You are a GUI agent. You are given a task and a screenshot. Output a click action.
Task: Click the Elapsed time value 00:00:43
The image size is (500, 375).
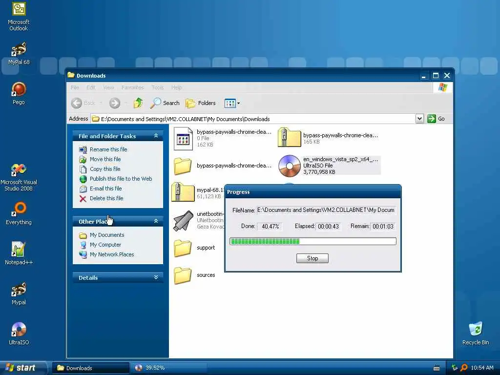tap(328, 227)
